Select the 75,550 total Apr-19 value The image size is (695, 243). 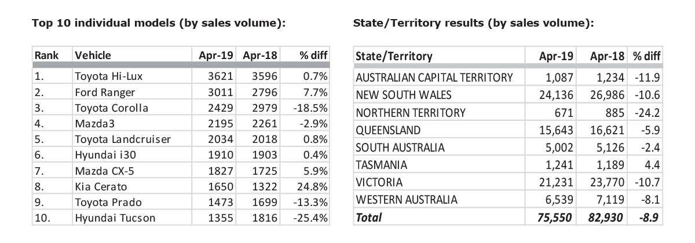pos(554,218)
